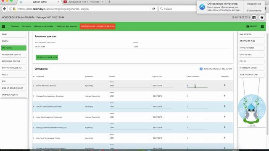Click the page vertical scrollbar
269x151 pixels.
tap(267, 84)
